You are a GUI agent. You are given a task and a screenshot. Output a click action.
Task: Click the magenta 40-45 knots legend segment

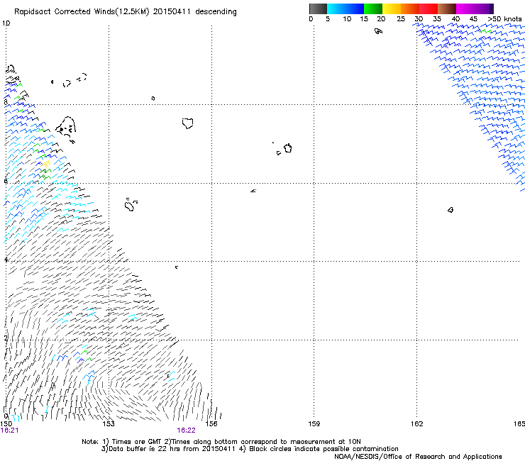465,9
